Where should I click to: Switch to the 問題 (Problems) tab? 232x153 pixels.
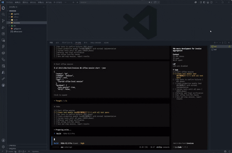tap(51, 43)
